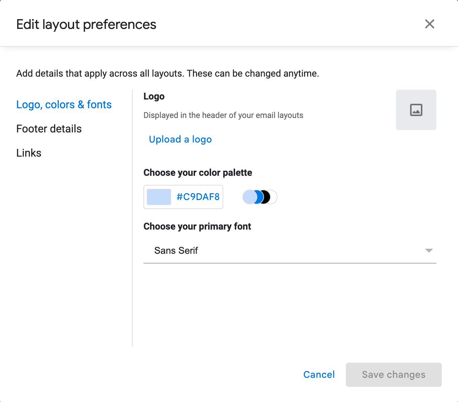The height and width of the screenshot is (402, 458).
Task: Click the black circle of the palette toggle
Action: 266,197
